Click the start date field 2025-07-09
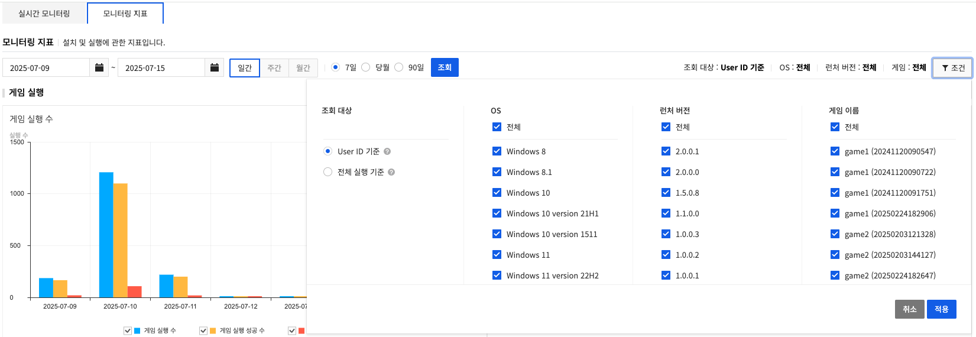976x337 pixels. pos(46,68)
